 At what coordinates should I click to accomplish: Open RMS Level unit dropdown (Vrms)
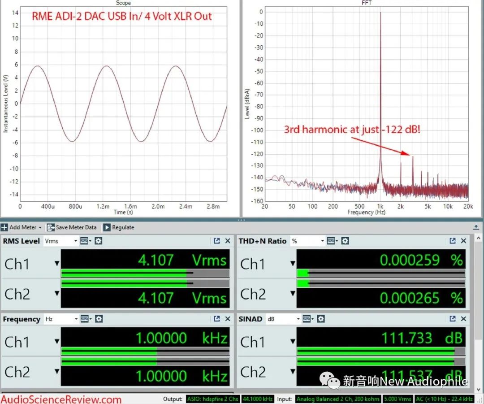pos(61,241)
